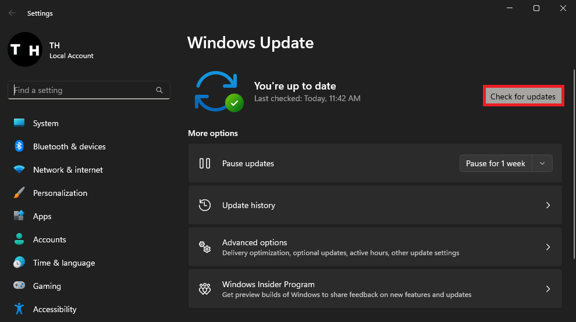Expand the pause duration dropdown arrow
This screenshot has height=322, width=576.
(x=542, y=163)
